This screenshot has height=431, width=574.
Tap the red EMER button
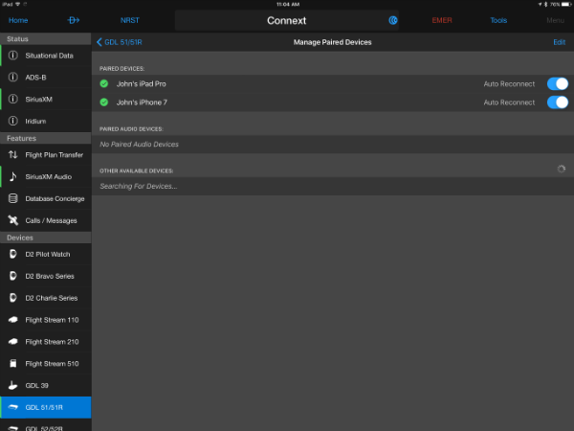(x=441, y=20)
